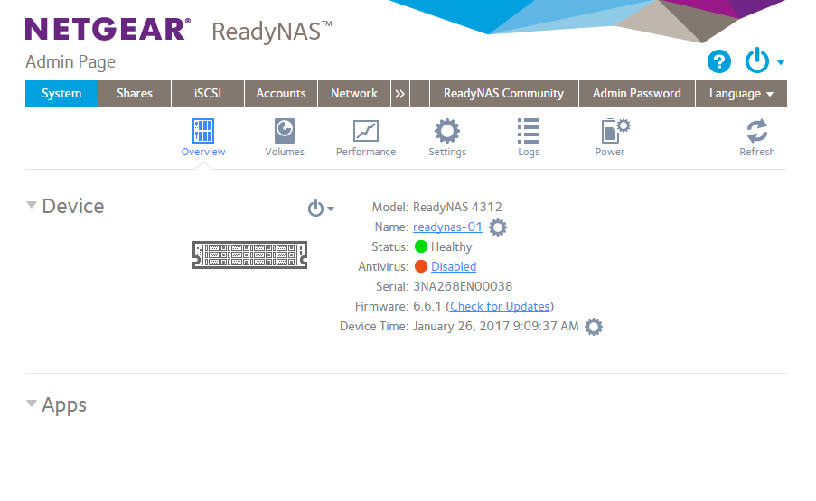Click the Model ReadyNAS 4312 text

(457, 207)
